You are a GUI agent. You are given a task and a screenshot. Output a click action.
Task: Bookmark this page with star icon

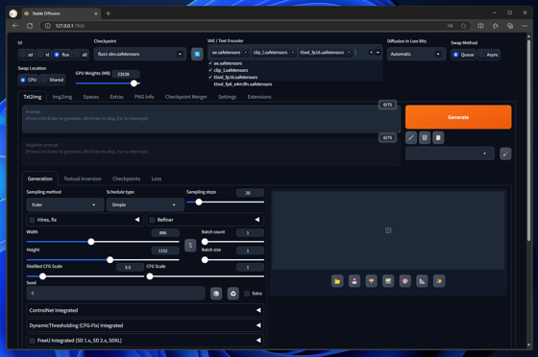(x=463, y=26)
